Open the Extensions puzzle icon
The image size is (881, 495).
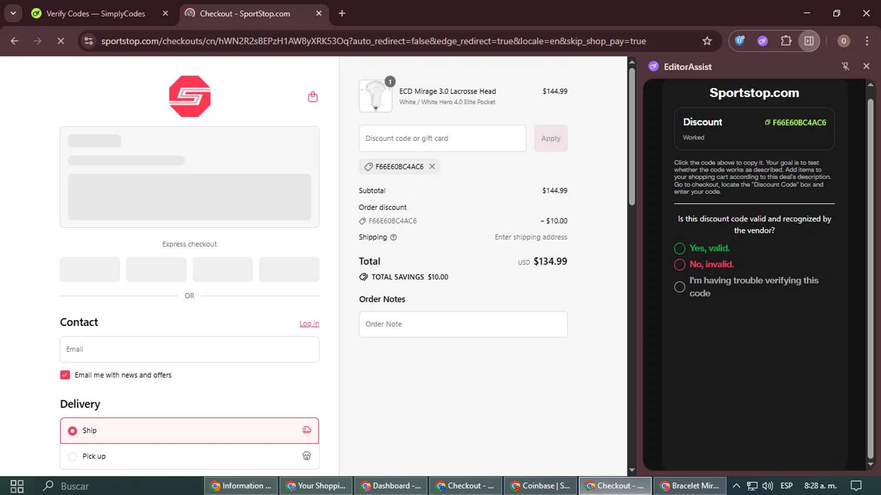(786, 41)
